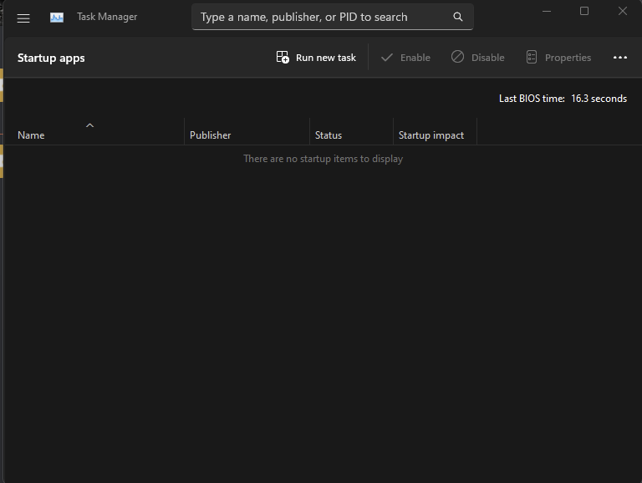The width and height of the screenshot is (642, 483).
Task: Open Properties for the startup item
Action: [558, 58]
